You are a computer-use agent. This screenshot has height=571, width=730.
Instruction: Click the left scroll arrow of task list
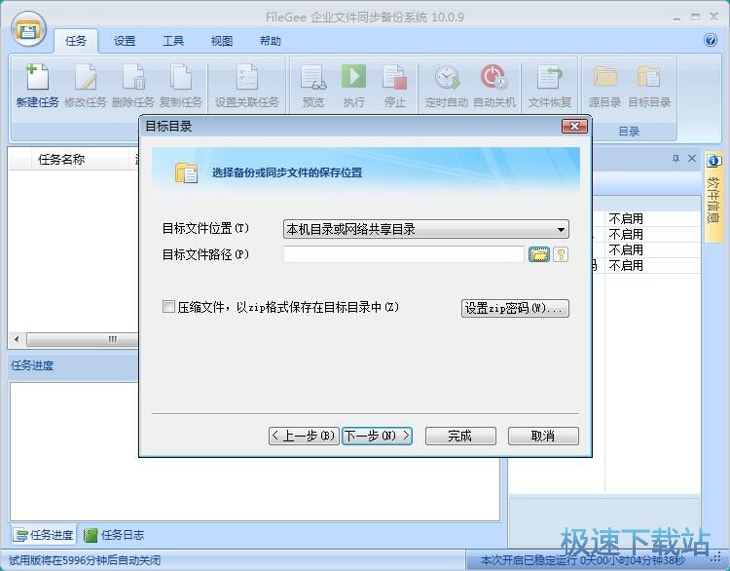(17, 339)
